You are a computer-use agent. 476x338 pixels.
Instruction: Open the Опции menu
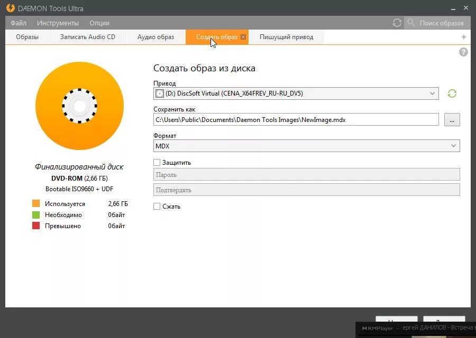(x=99, y=23)
